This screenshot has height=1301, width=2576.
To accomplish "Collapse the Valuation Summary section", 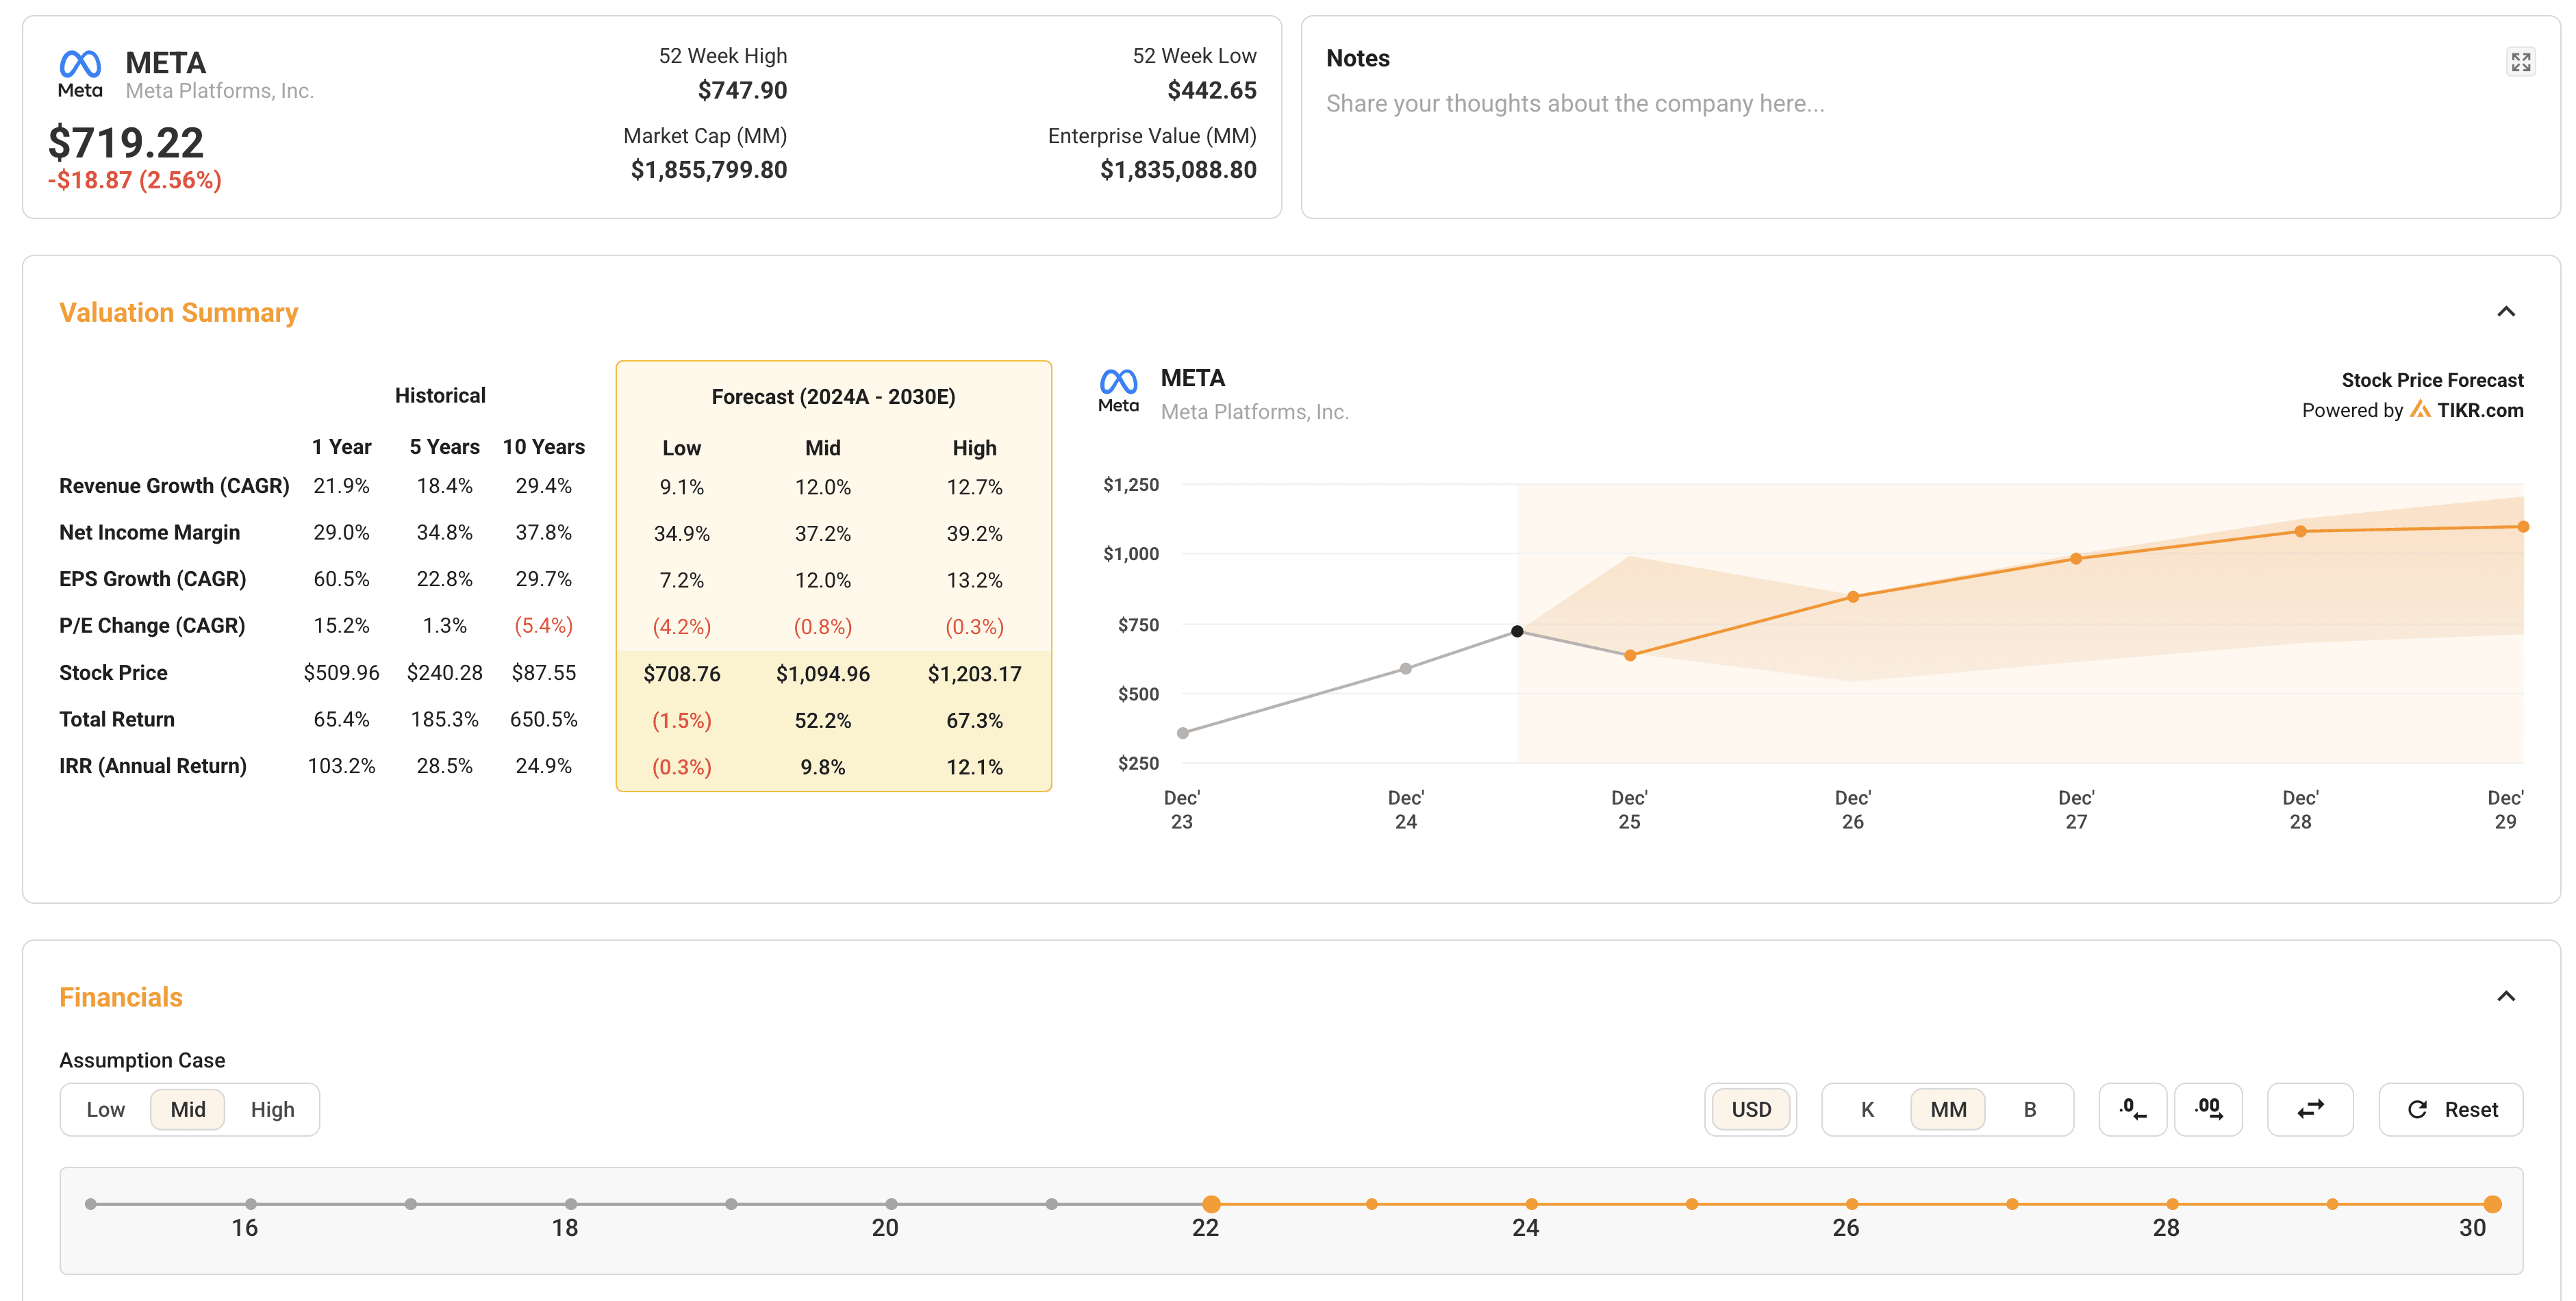I will [x=2506, y=312].
